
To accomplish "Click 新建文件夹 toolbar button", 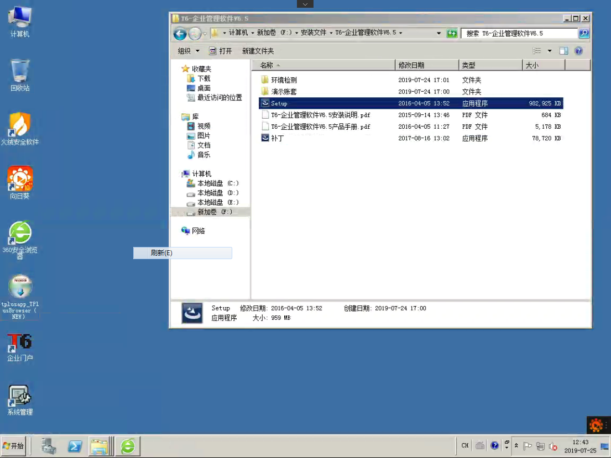I will pyautogui.click(x=258, y=51).
